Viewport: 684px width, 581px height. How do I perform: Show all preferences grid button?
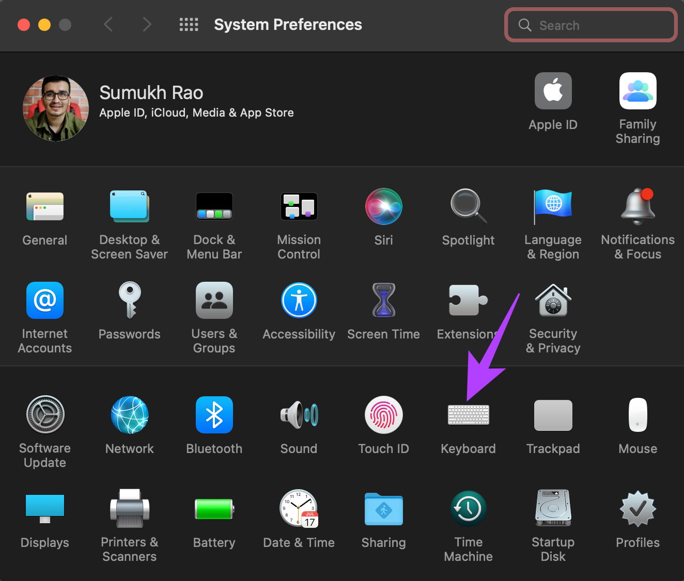pyautogui.click(x=189, y=24)
